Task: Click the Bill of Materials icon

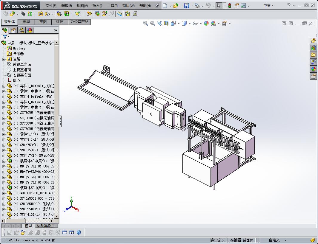Action: pyautogui.click(x=97, y=14)
